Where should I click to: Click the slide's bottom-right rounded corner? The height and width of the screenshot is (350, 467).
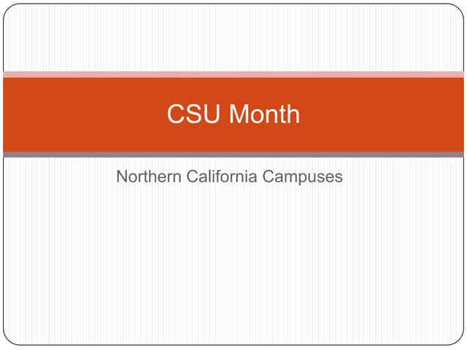(x=458, y=339)
